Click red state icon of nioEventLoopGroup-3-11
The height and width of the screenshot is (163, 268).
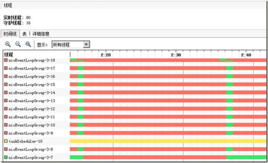tap(6, 117)
